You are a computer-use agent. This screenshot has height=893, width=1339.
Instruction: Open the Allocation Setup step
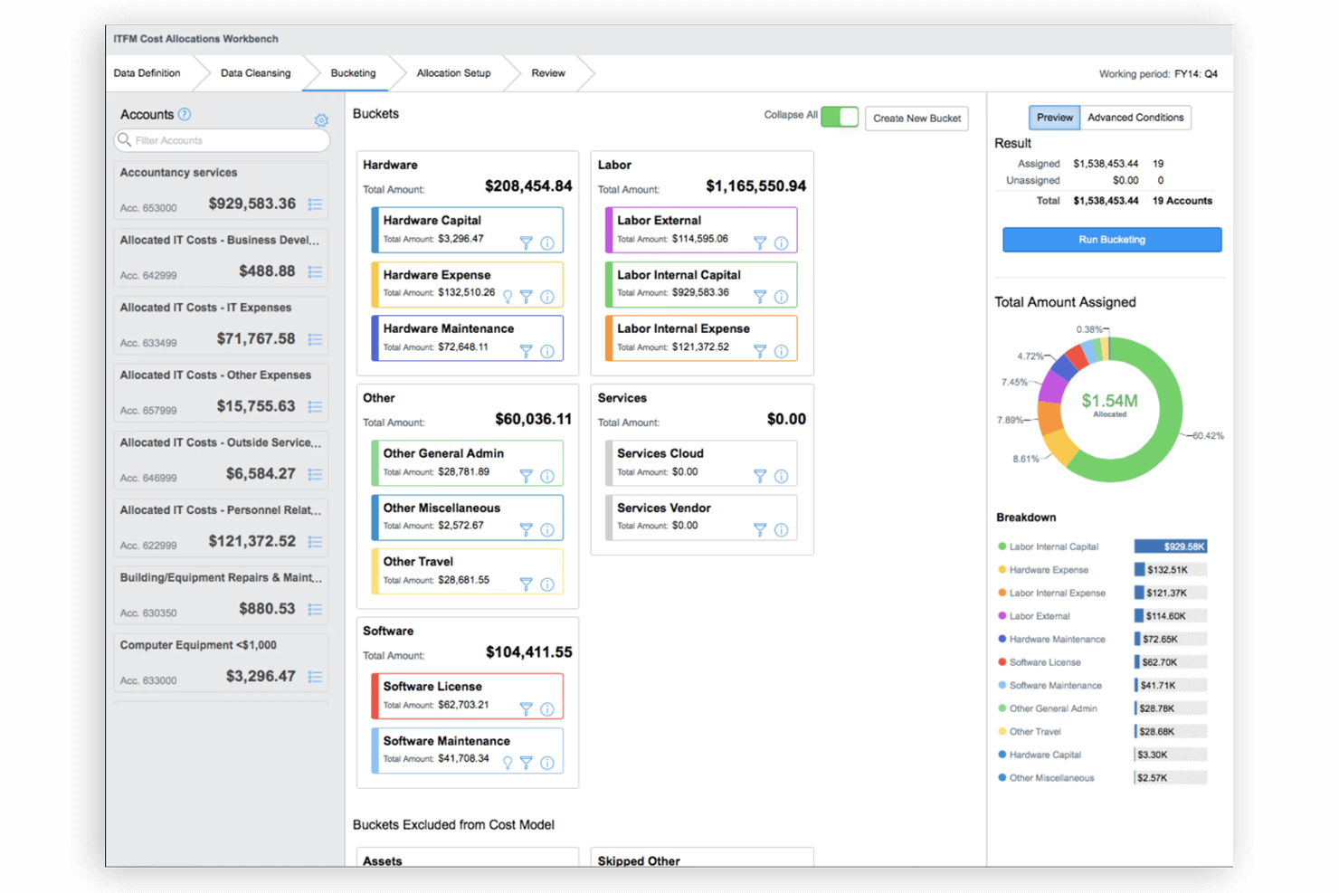tap(453, 73)
